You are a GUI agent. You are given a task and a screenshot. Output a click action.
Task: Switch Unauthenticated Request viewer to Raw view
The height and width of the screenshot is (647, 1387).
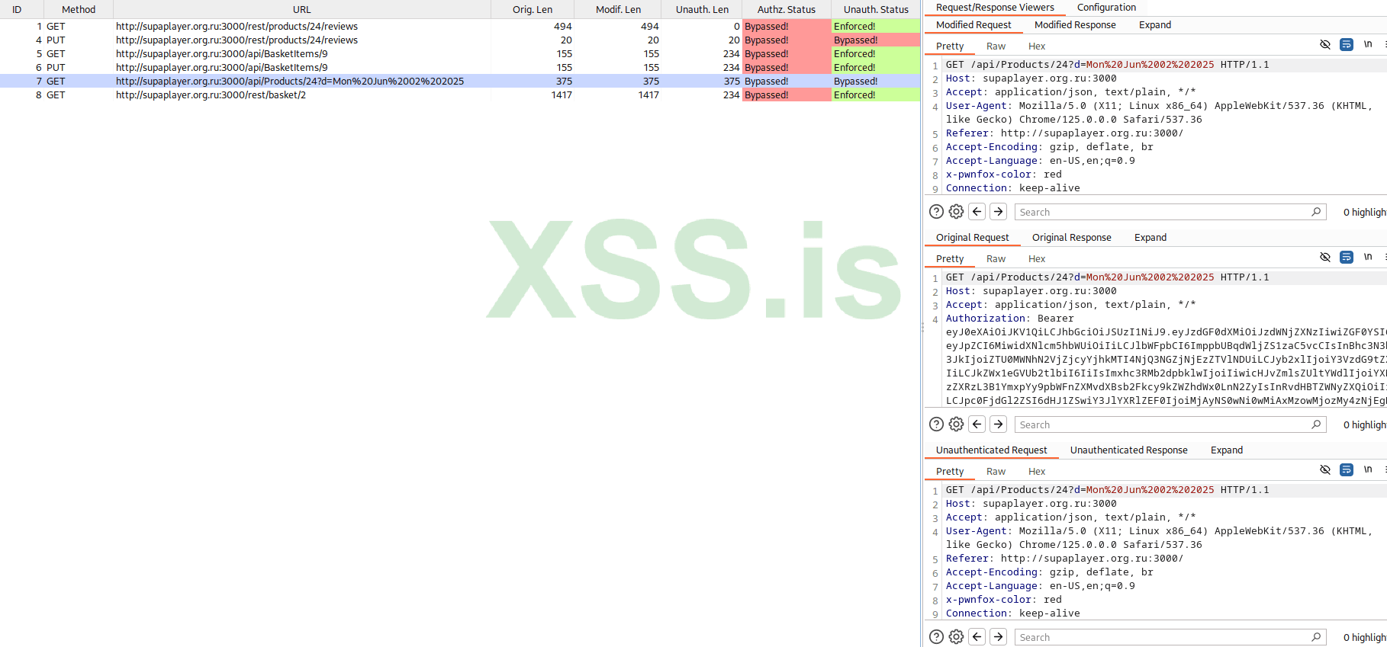click(x=996, y=472)
